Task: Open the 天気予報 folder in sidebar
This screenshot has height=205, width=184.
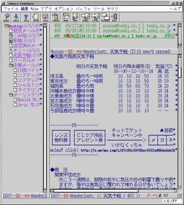Action: coord(22,55)
